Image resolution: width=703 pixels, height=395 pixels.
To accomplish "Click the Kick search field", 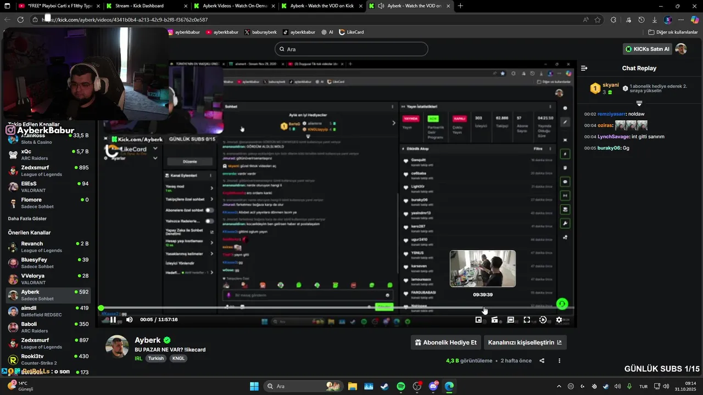I will coord(351,49).
